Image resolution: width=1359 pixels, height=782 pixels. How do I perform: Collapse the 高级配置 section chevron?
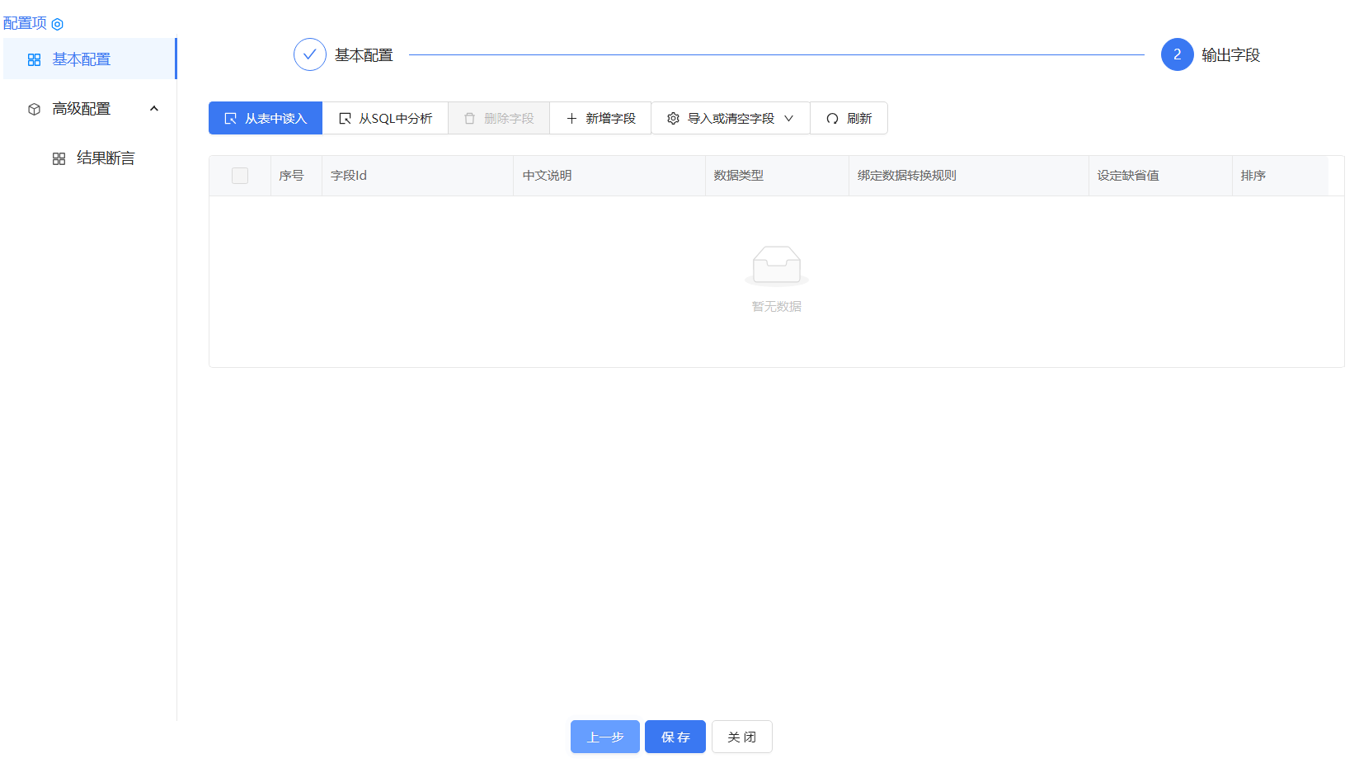point(154,108)
